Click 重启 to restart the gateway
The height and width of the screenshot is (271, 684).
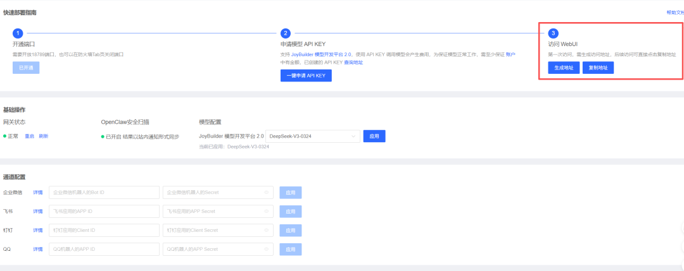[29, 136]
